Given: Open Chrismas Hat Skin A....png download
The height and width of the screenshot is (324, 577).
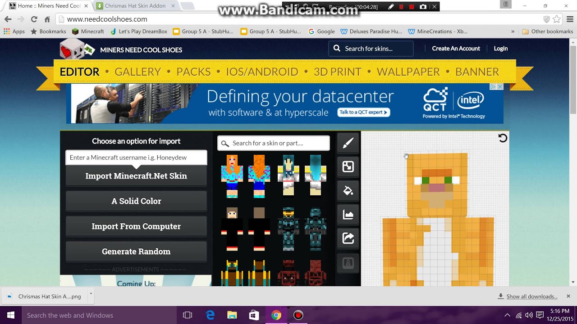Looking at the screenshot, I should coord(44,297).
